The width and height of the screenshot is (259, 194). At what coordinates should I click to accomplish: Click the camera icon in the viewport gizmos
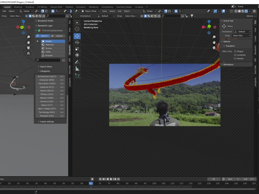[x=214, y=48]
